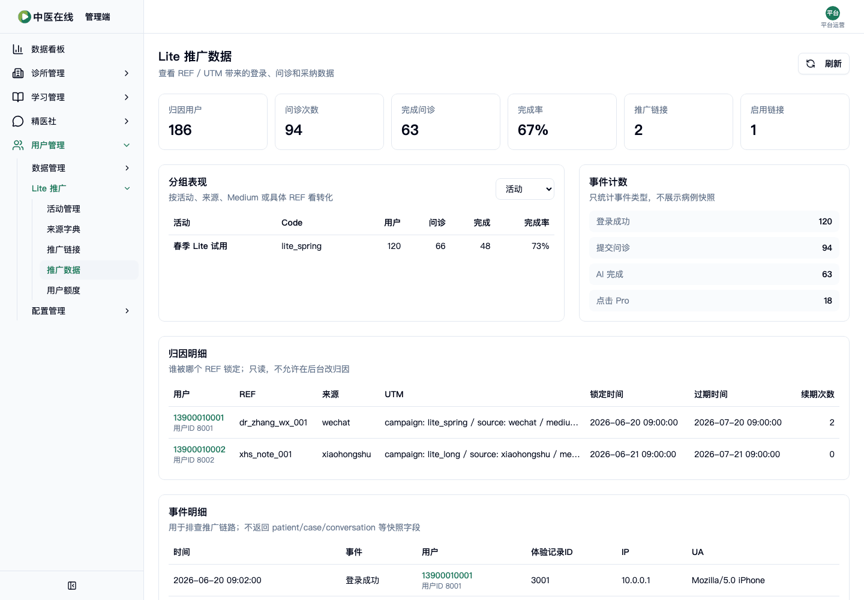Click the 问诊次数 94 card

[x=329, y=122]
